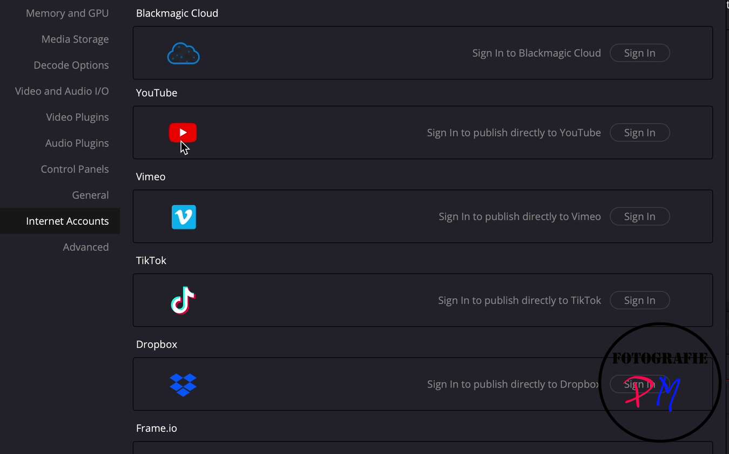Click the Dropbox logo icon
The width and height of the screenshot is (729, 454).
pyautogui.click(x=183, y=384)
